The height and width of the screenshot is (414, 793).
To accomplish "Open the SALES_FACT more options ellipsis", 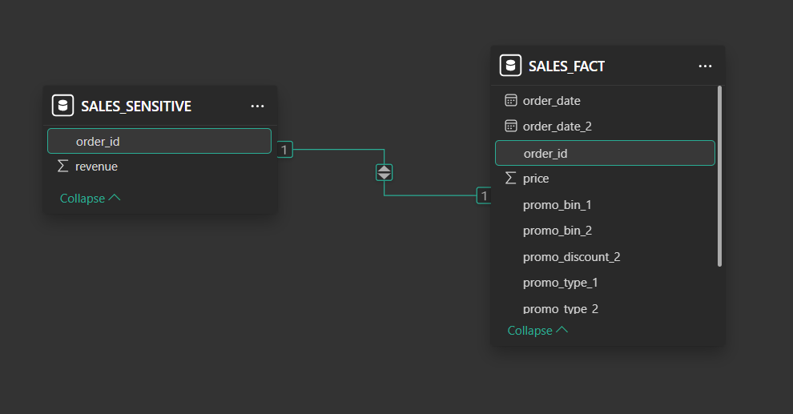I will pyautogui.click(x=705, y=66).
